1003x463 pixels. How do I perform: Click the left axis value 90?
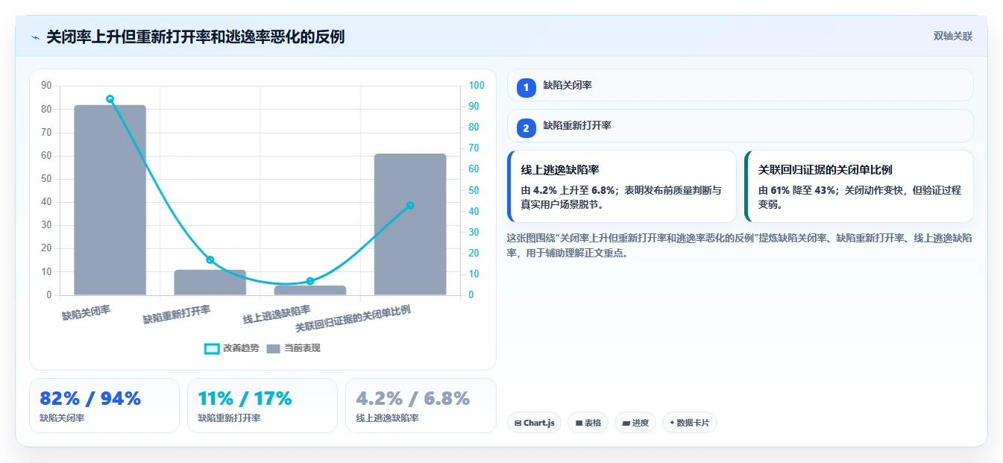(46, 86)
